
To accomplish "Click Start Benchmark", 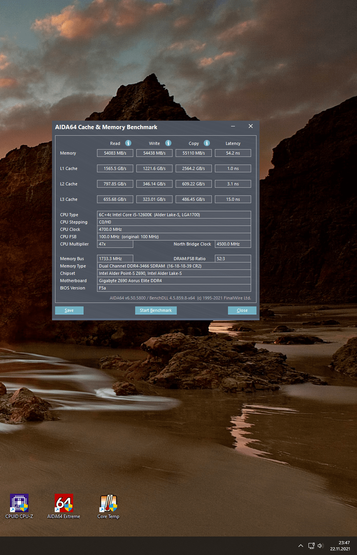I will (x=156, y=310).
